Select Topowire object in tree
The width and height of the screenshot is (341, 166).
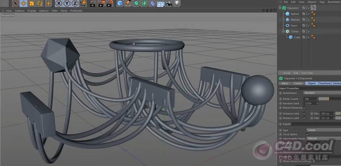coord(292,8)
